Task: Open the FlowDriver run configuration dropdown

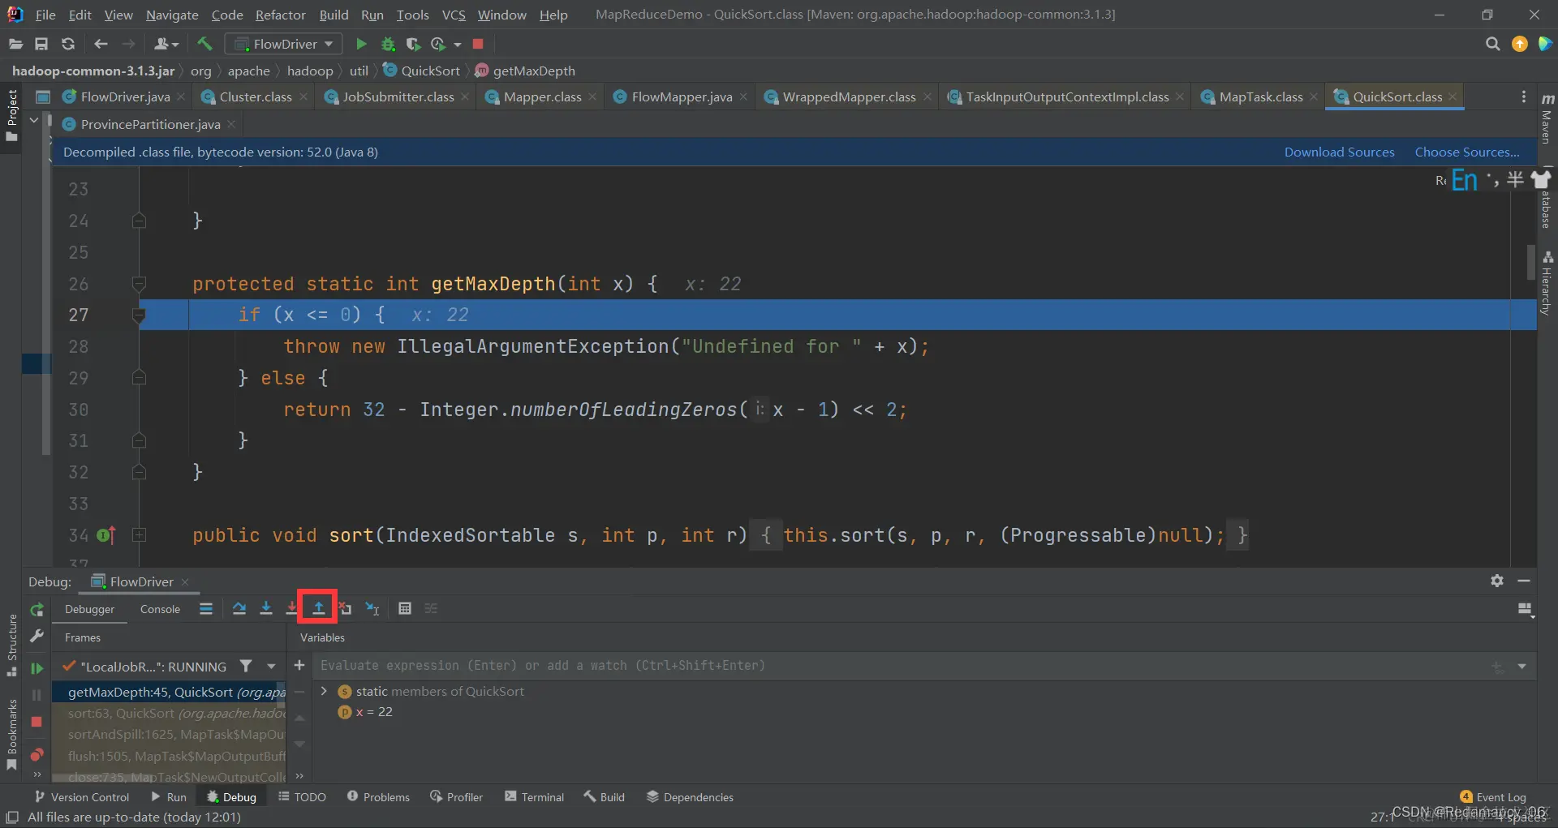Action: point(283,44)
